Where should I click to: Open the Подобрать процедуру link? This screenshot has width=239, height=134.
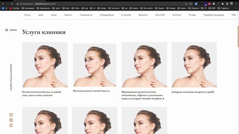pyautogui.click(x=214, y=15)
